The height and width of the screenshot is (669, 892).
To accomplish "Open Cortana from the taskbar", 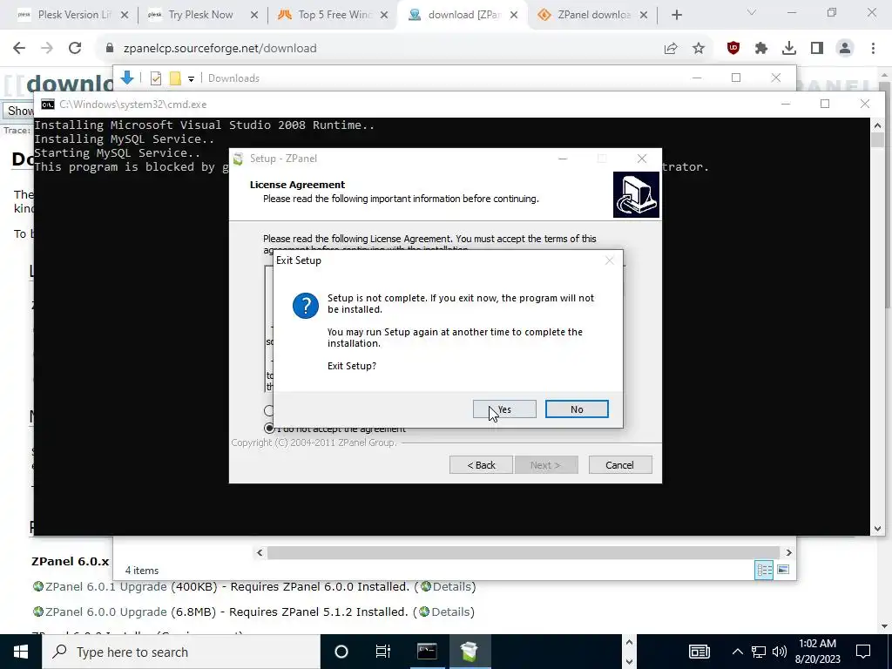I will [341, 652].
